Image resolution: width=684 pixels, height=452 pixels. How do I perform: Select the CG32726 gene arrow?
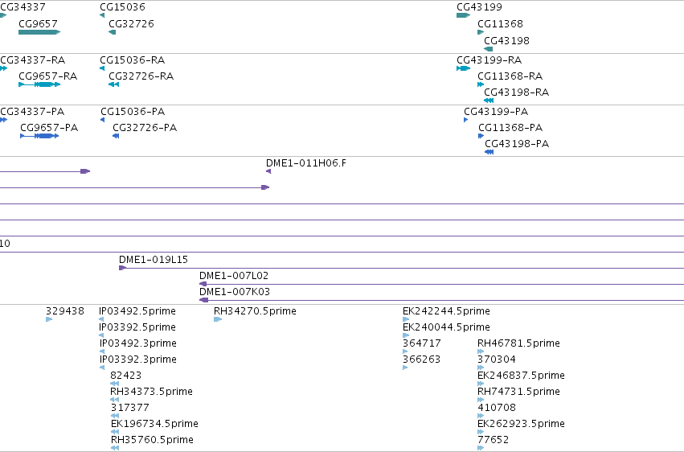coord(112,32)
